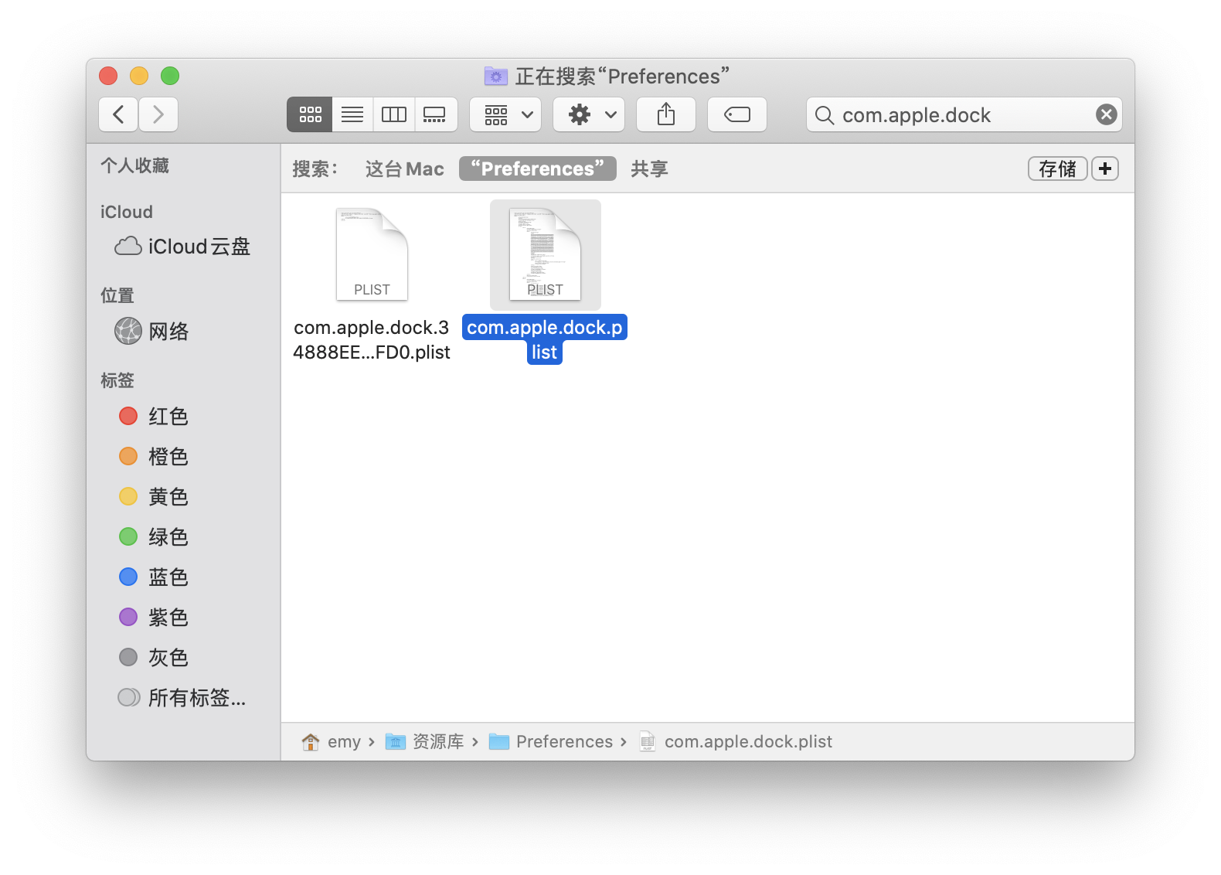This screenshot has width=1221, height=875.
Task: Switch to icon view
Action: tap(310, 114)
